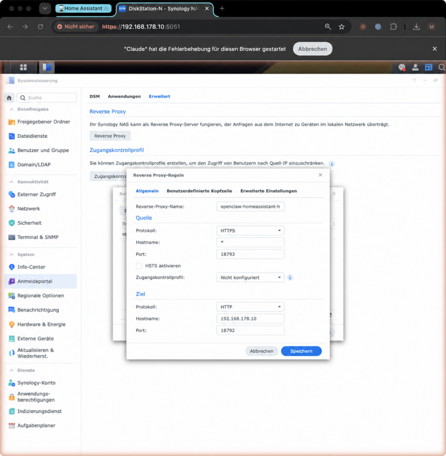Open browser tab list chevron
Viewport: 446px width, 456px height.
pyautogui.click(x=45, y=8)
